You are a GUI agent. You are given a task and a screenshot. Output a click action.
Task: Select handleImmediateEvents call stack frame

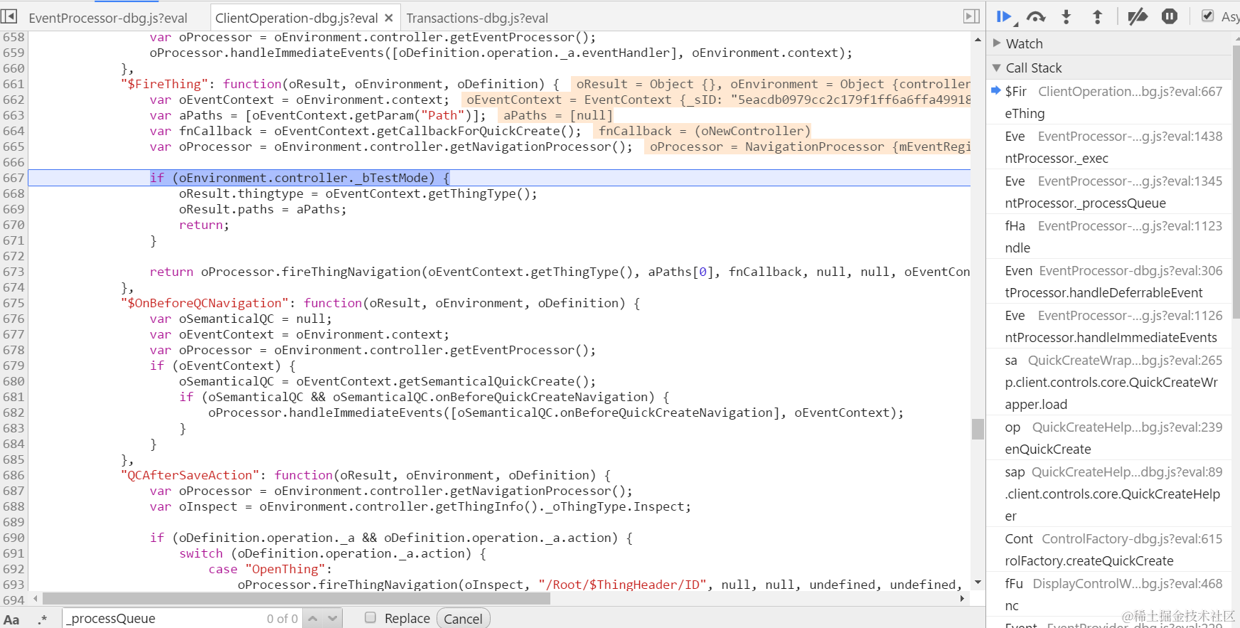(1108, 326)
